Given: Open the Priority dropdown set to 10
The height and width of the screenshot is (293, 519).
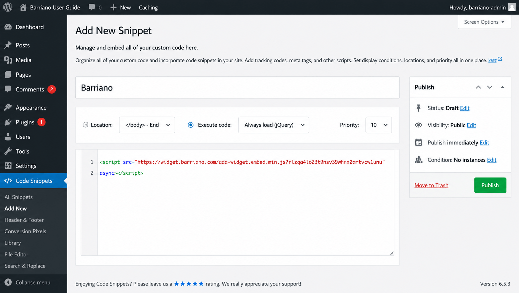Looking at the screenshot, I should 379,125.
